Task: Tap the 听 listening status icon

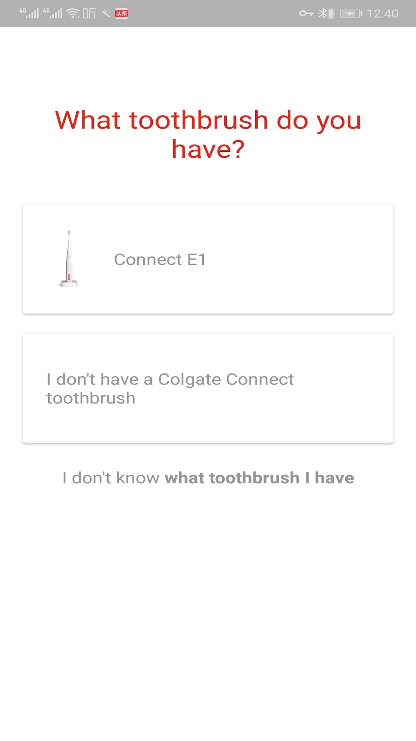Action: [89, 13]
